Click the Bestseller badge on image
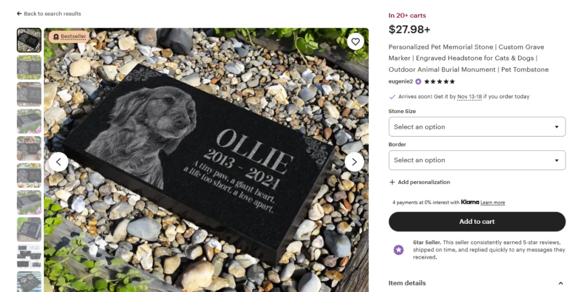The image size is (567, 292). (x=69, y=37)
